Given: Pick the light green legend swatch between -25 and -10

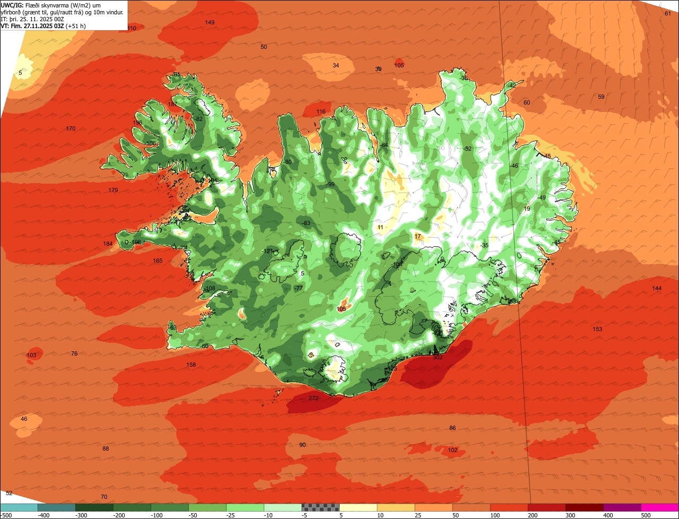Looking at the screenshot, I should (245, 507).
